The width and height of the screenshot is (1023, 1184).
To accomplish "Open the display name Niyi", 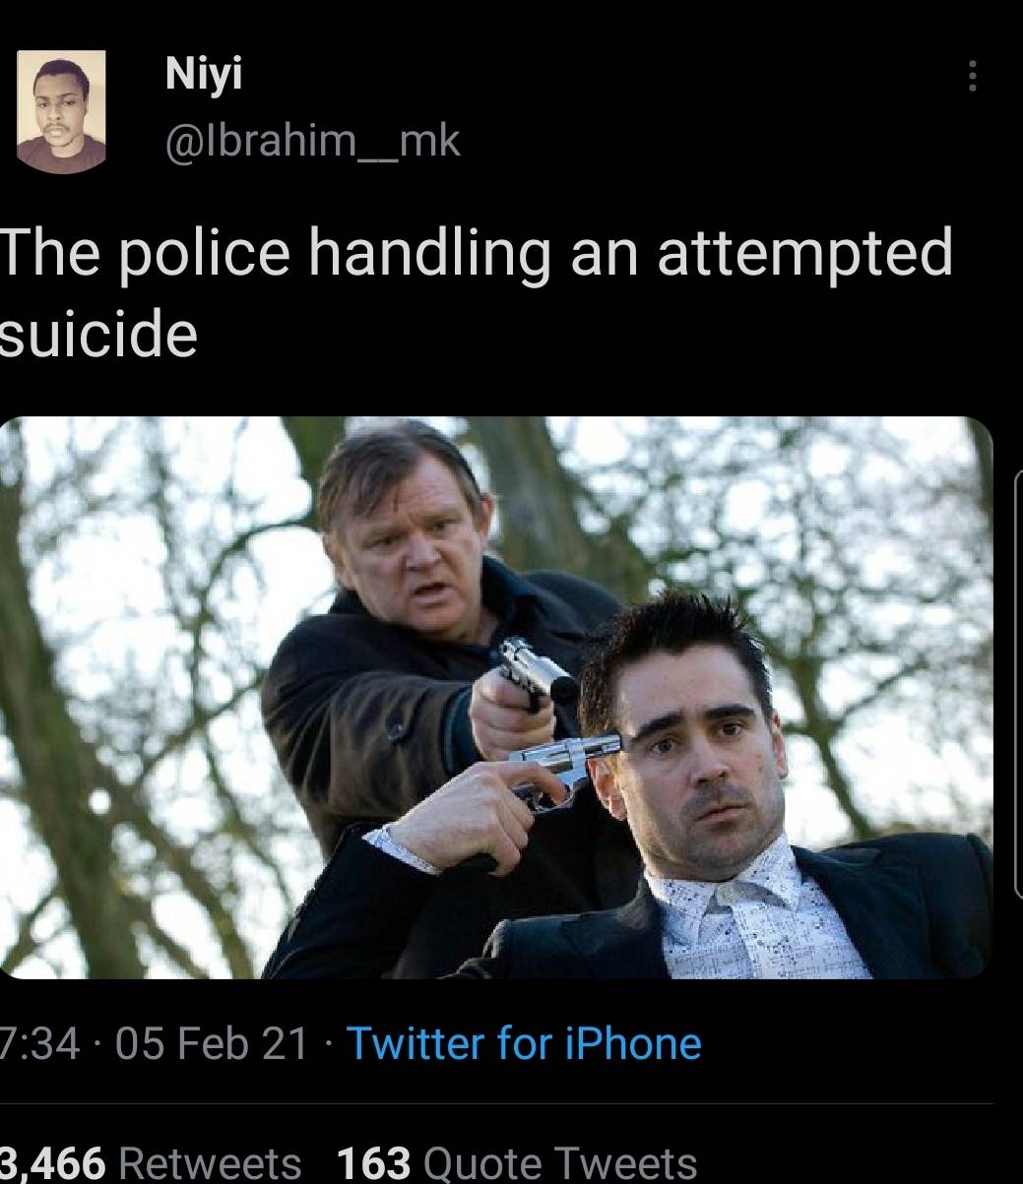I will click(x=204, y=74).
